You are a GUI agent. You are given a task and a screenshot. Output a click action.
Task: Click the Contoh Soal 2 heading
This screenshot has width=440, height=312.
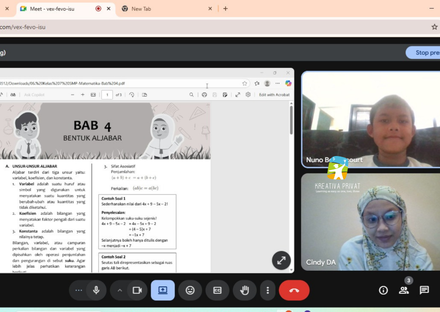pyautogui.click(x=113, y=257)
